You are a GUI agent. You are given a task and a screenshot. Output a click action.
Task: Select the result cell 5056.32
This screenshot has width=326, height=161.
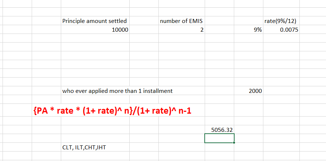pyautogui.click(x=219, y=130)
